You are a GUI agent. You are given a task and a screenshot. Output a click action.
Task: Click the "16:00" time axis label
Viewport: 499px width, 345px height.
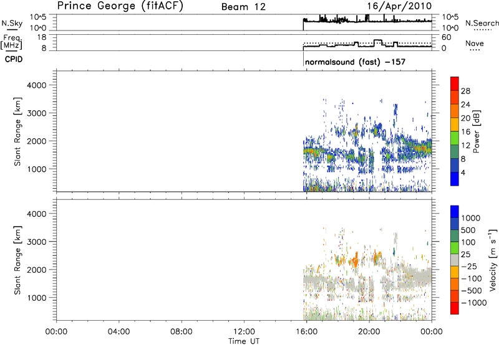306,332
